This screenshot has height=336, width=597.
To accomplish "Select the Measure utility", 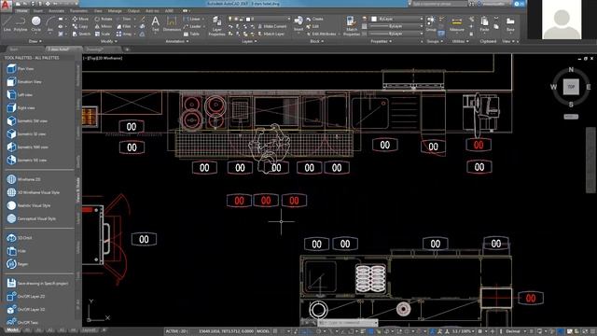I will 456,24.
